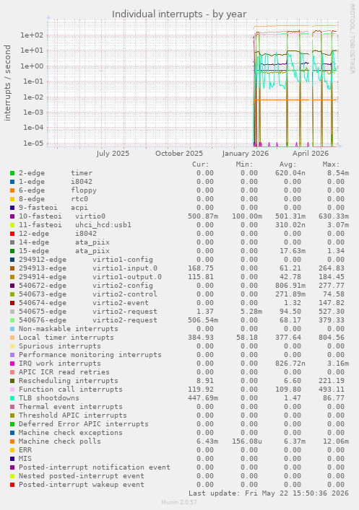Click the peach swatch for Local timer interrupts
359x510 pixels.
[x=12, y=338]
